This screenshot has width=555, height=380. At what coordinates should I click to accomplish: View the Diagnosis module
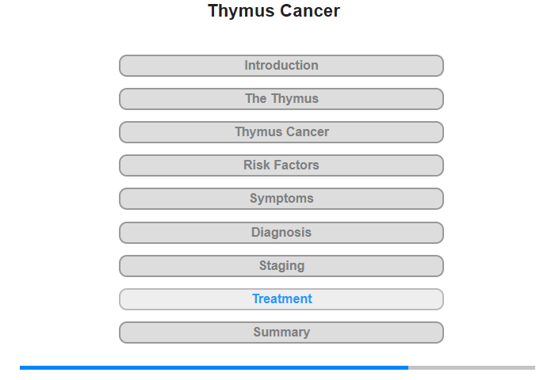click(281, 233)
